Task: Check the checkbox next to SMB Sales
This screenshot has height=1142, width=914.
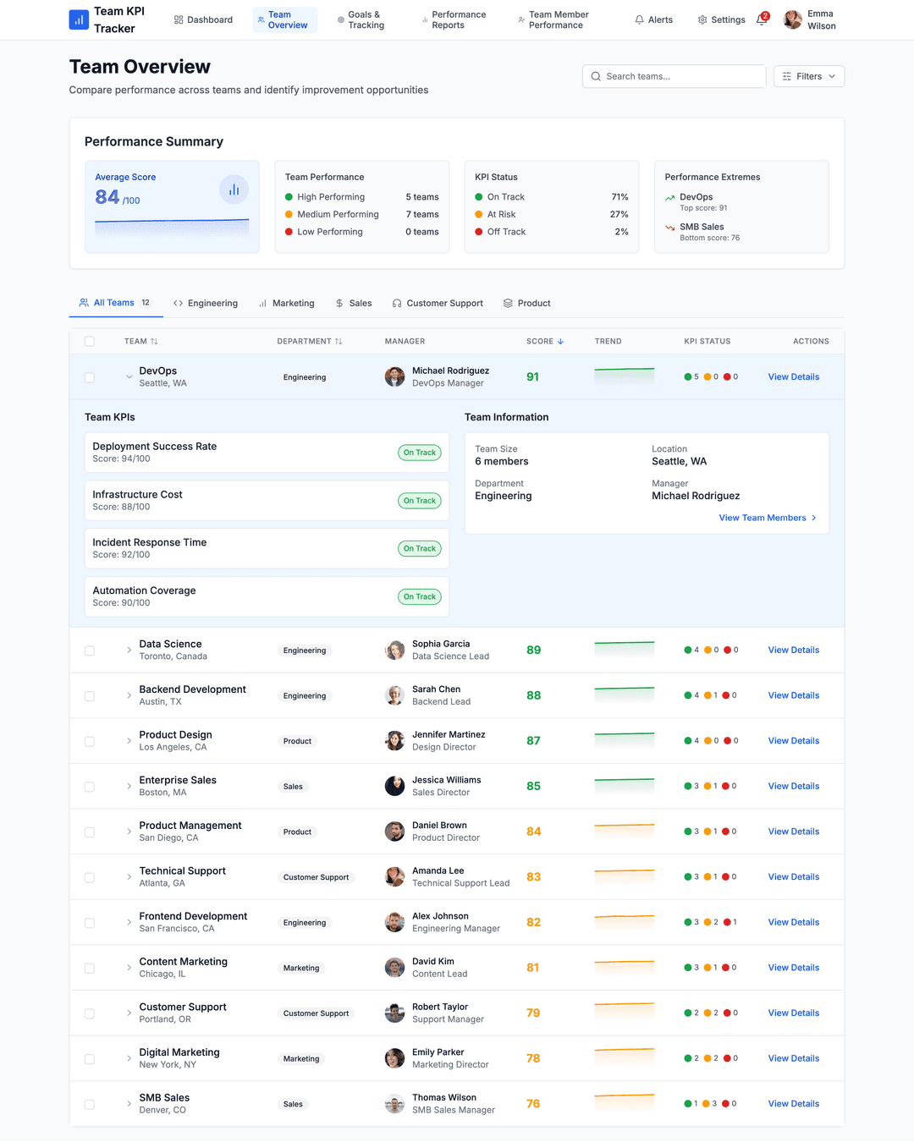Action: pyautogui.click(x=89, y=1104)
